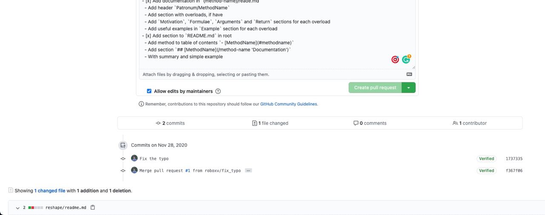The width and height of the screenshot is (545, 215).
Task: Copy the reshape/readme.md file path
Action: 93,207
